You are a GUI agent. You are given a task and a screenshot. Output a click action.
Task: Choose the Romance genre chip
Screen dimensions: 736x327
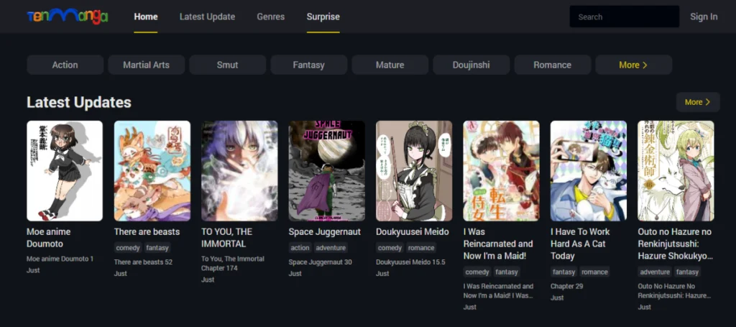[553, 65]
